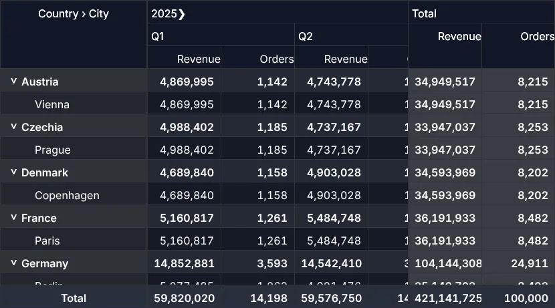Click the Total footer row label
The image size is (555, 308).
74,298
